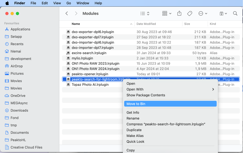
Task: Sort by Date Modified column header
Action: (146, 24)
